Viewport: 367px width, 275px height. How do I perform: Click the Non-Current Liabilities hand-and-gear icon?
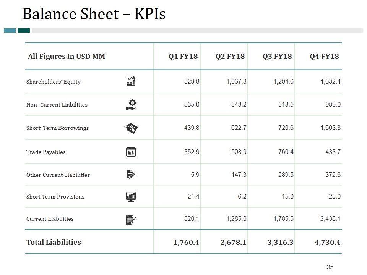pyautogui.click(x=131, y=104)
